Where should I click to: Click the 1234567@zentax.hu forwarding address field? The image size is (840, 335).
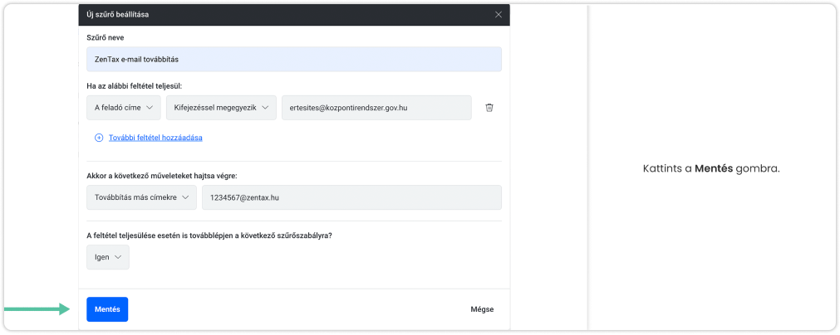click(x=352, y=197)
